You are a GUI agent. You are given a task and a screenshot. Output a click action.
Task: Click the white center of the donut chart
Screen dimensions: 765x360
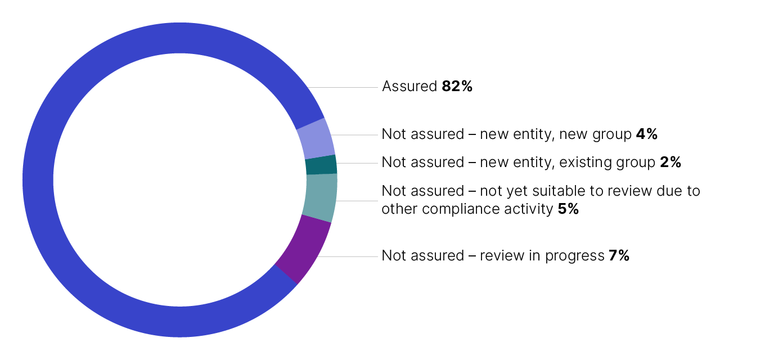click(180, 180)
